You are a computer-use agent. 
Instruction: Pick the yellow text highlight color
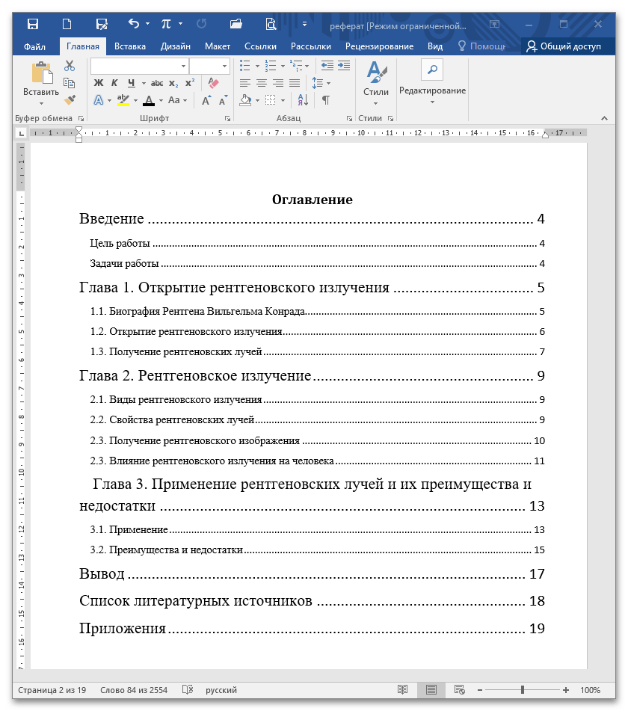click(123, 100)
